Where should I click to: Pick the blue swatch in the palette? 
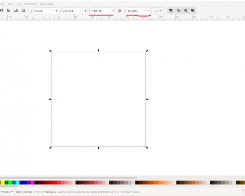coord(22,183)
